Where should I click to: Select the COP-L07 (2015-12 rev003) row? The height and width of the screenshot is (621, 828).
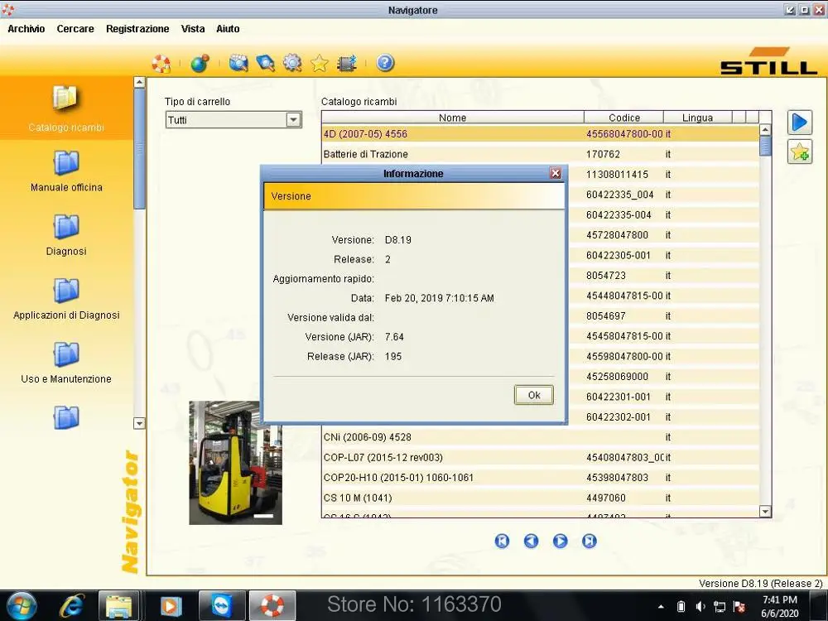[x=540, y=457]
